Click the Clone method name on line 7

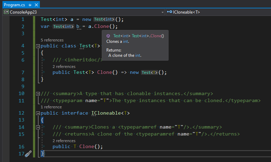coord(105,72)
